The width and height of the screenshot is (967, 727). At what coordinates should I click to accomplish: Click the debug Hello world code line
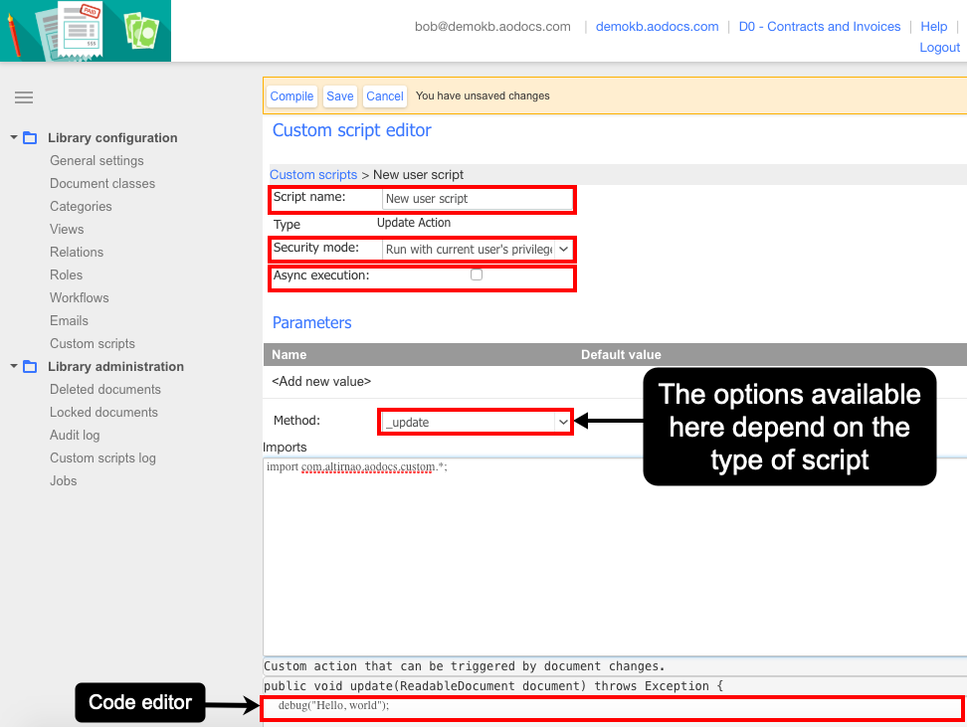[x=333, y=705]
